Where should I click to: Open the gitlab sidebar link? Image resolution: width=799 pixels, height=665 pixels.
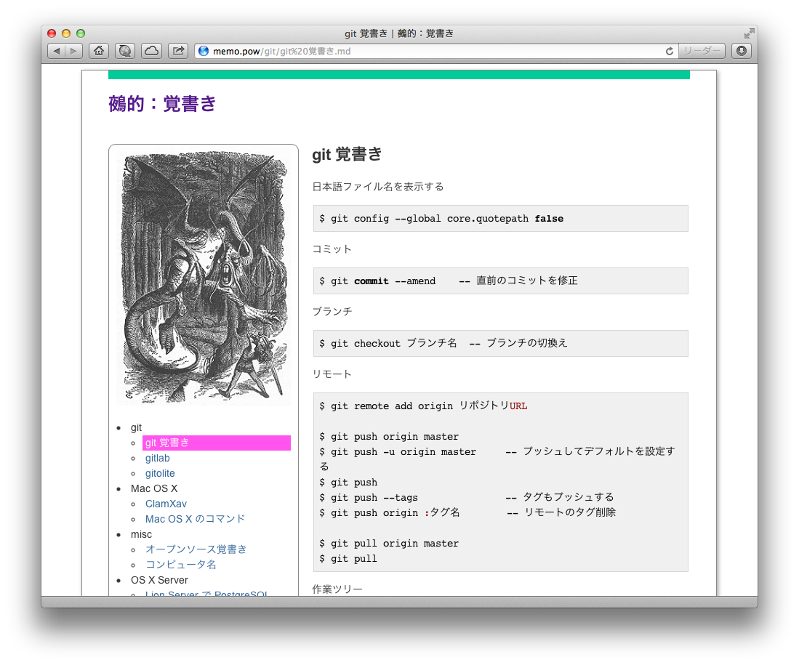point(158,458)
